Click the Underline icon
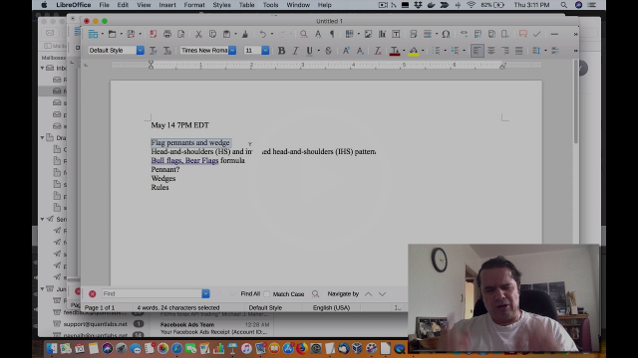This screenshot has height=358, width=638. (309, 51)
